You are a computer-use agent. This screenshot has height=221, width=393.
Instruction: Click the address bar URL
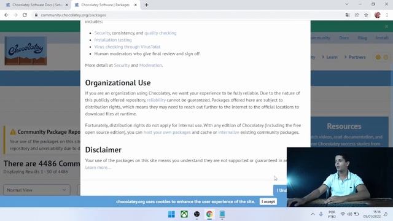coord(74,15)
